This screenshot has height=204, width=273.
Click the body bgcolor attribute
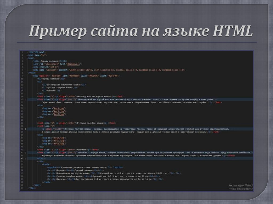(45, 76)
